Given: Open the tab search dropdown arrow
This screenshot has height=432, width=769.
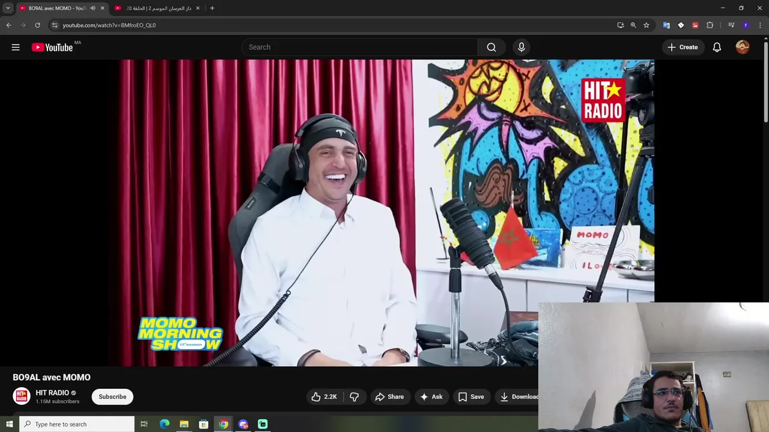Looking at the screenshot, I should coord(8,8).
